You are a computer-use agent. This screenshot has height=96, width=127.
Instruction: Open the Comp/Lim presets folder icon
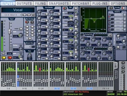tap(110, 35)
